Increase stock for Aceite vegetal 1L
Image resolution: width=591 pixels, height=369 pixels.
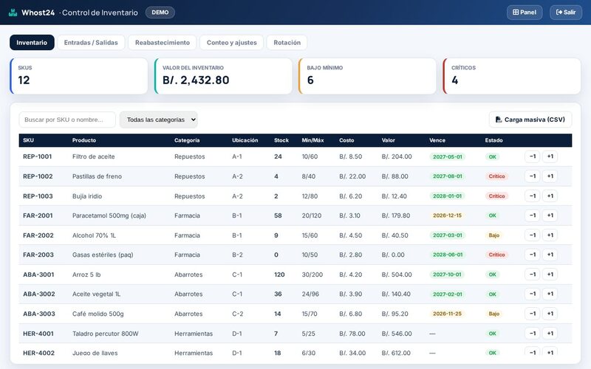tap(550, 294)
